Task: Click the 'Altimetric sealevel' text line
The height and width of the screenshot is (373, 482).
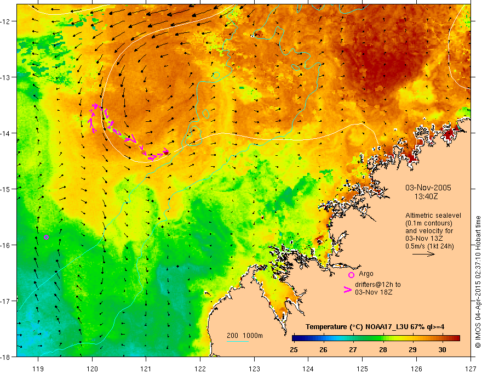Action: point(433,216)
